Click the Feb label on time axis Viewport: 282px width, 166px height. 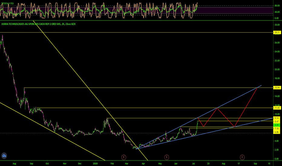coord(112,164)
